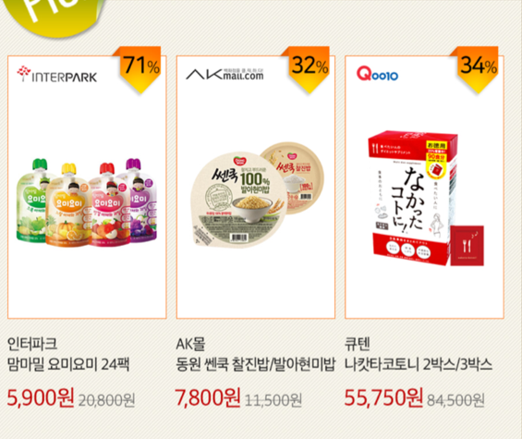Click the struck-through 20,800원 original price
Image resolution: width=522 pixels, height=439 pixels.
pyautogui.click(x=107, y=399)
